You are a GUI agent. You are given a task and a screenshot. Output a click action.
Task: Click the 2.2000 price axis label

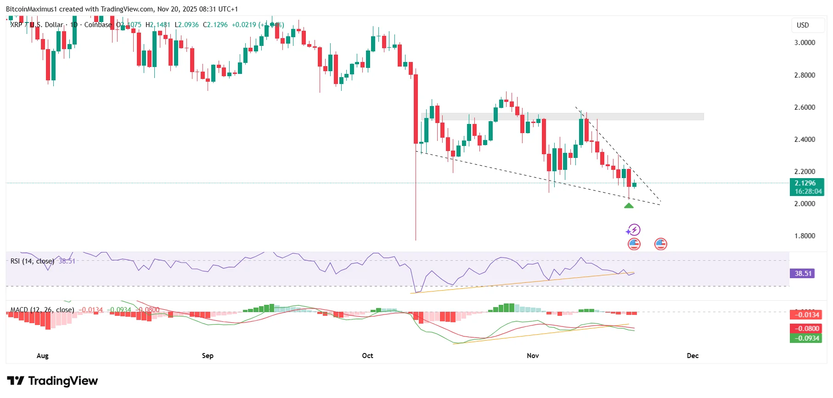click(805, 172)
